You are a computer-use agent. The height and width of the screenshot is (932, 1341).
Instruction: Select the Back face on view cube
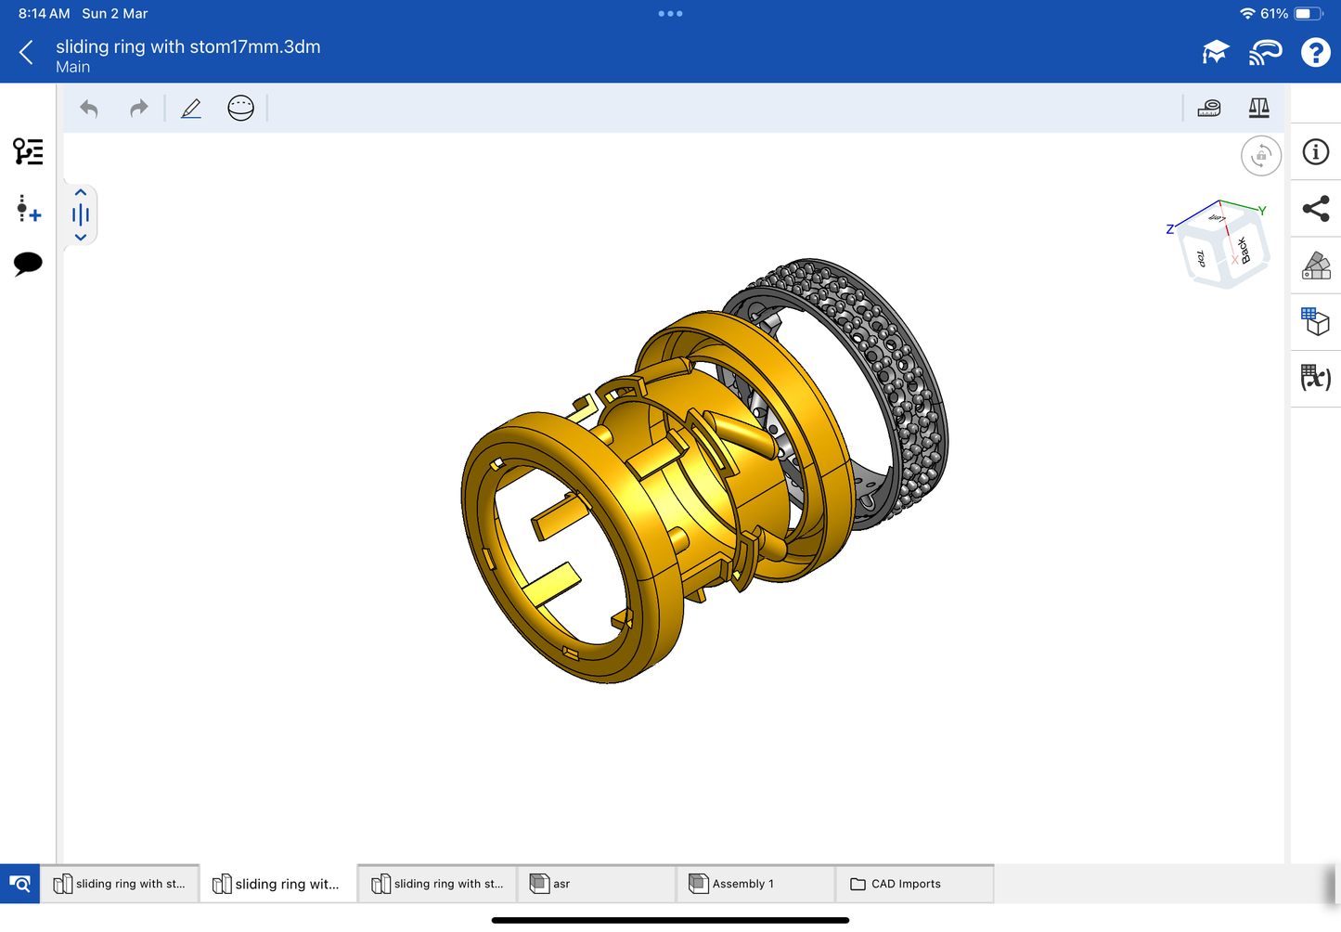(1244, 250)
